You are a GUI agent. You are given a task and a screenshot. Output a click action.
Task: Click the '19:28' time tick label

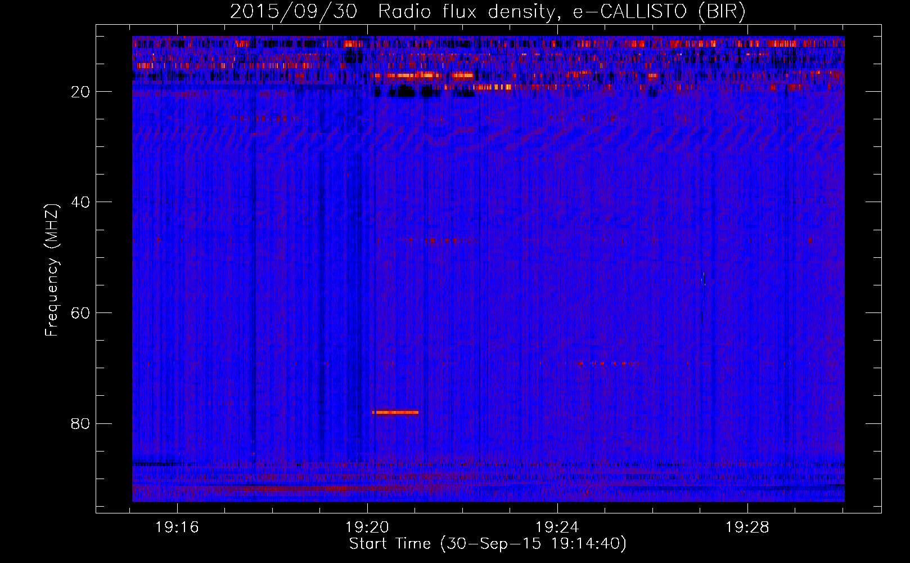(747, 528)
